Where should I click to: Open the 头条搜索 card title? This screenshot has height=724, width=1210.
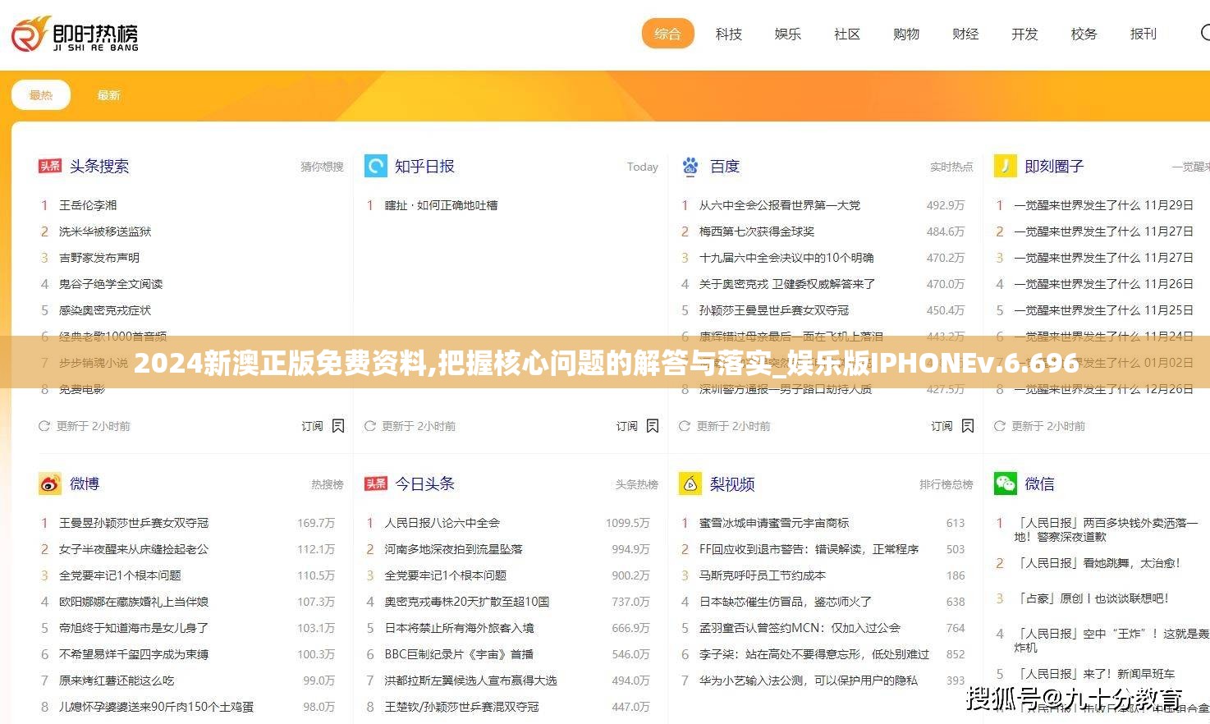click(x=99, y=166)
